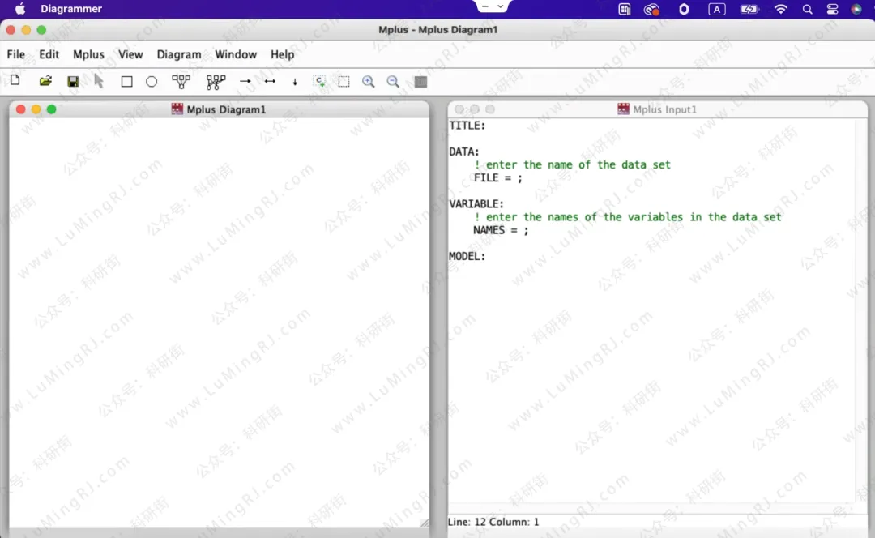The image size is (875, 538).
Task: Click the New document toolbar icon
Action: (15, 81)
